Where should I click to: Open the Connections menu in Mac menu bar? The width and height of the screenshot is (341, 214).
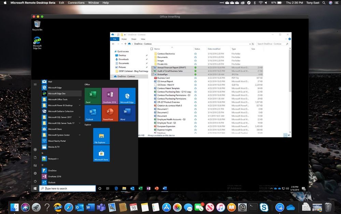pos(76,3)
